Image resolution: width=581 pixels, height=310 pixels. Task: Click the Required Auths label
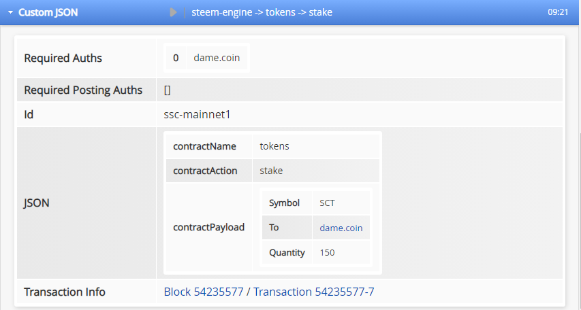pos(63,58)
